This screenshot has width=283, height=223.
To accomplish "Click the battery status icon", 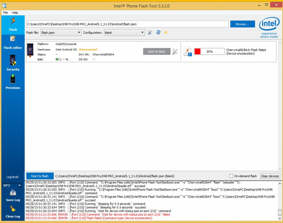I will click(x=58, y=59).
